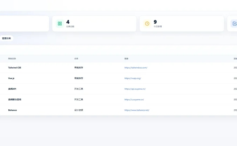Click the 今日新增 label
Image resolution: width=237 pixels, height=146 pixels.
tap(158, 27)
